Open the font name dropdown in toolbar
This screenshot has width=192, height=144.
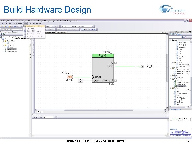11,29
